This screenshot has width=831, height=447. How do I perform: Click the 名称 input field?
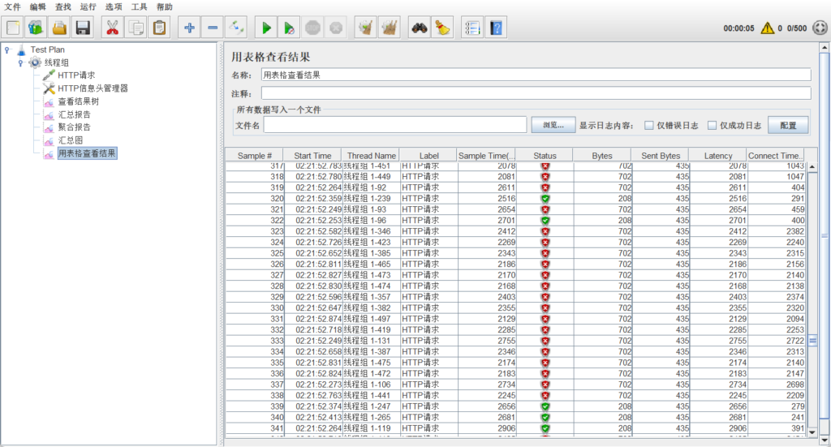point(536,75)
